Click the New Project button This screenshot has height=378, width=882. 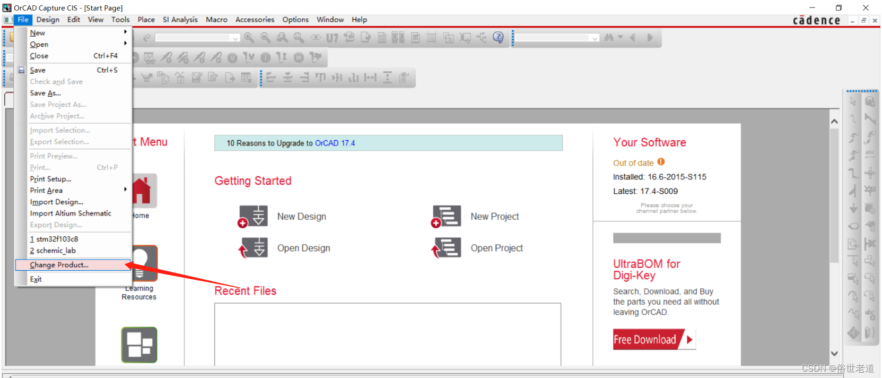(475, 217)
